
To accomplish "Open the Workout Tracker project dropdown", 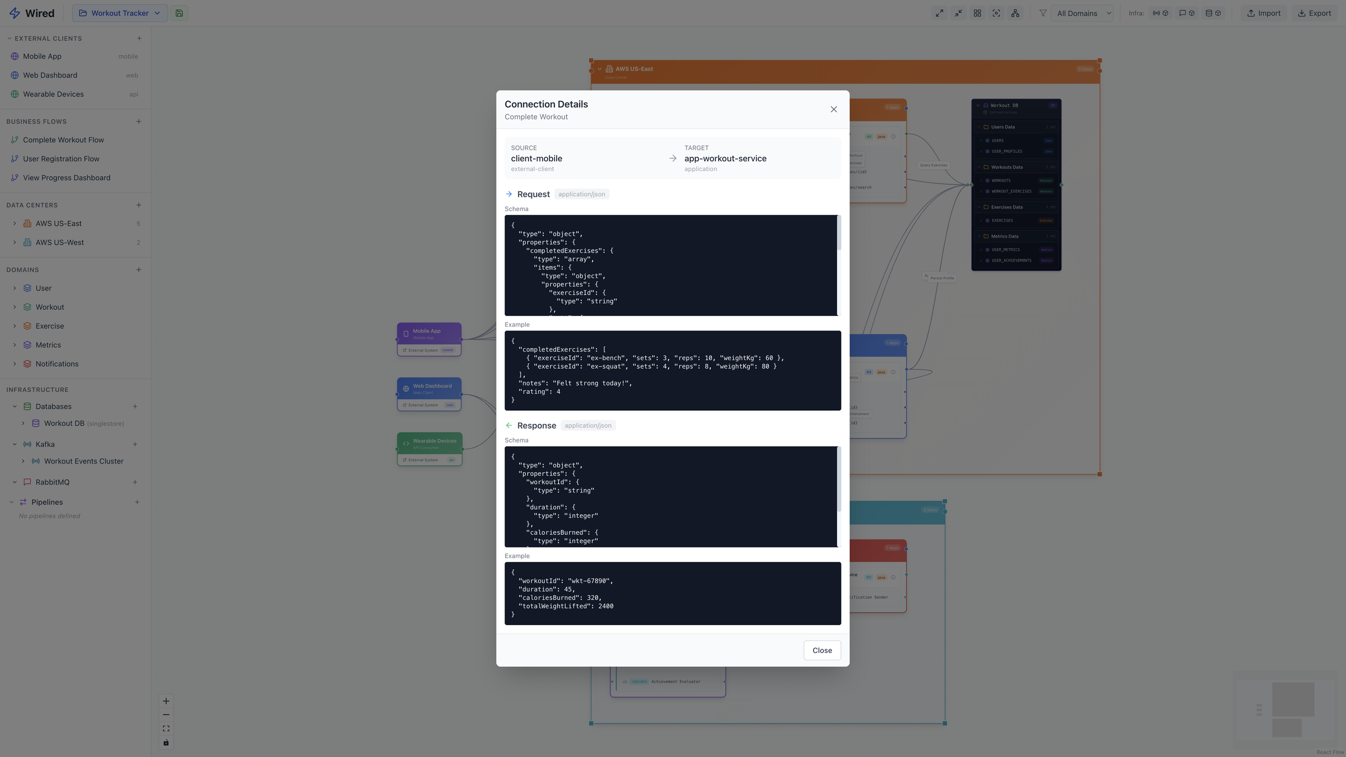I will [120, 13].
